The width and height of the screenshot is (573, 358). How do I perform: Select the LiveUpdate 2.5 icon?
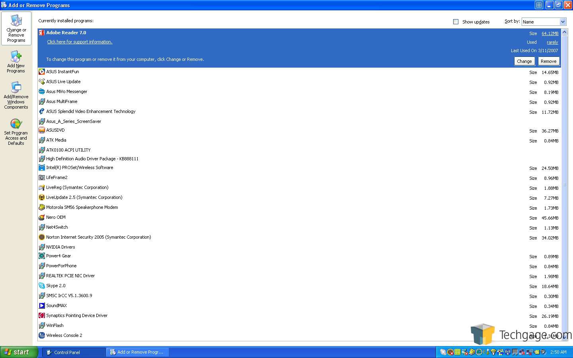coord(41,197)
